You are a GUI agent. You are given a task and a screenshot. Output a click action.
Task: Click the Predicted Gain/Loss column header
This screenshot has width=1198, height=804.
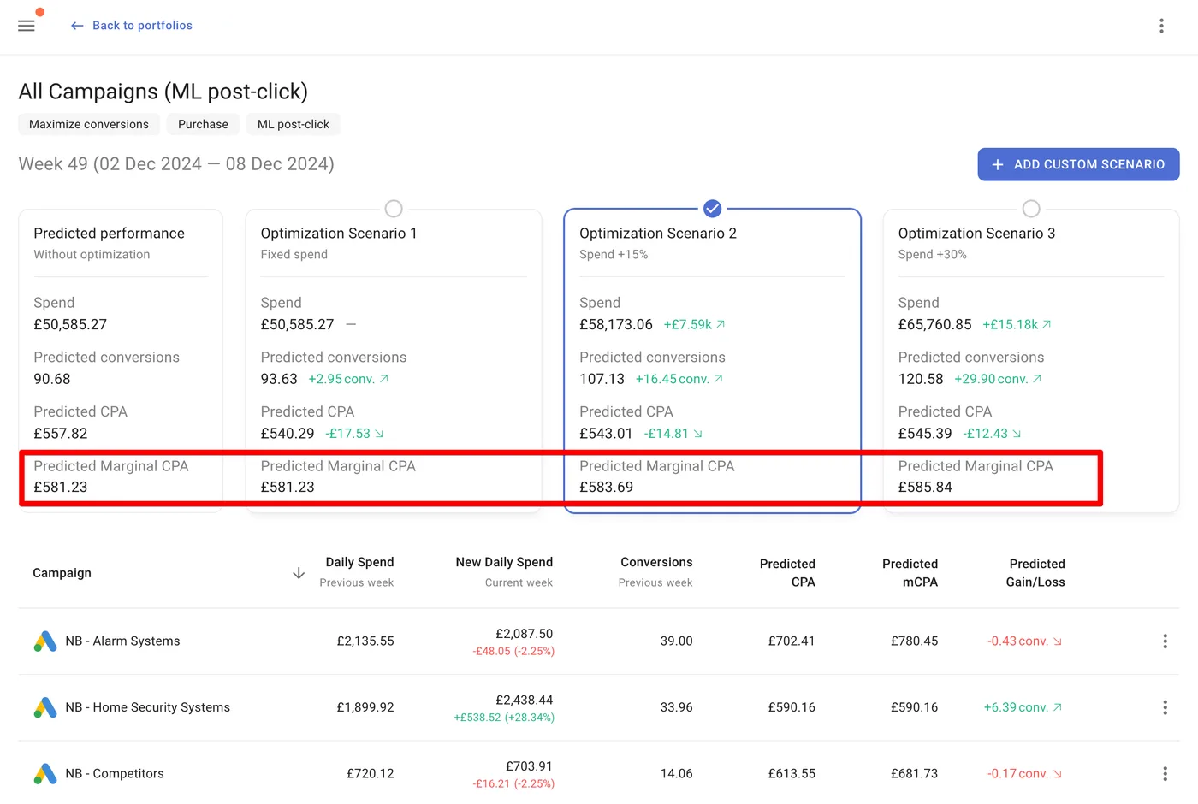1035,572
